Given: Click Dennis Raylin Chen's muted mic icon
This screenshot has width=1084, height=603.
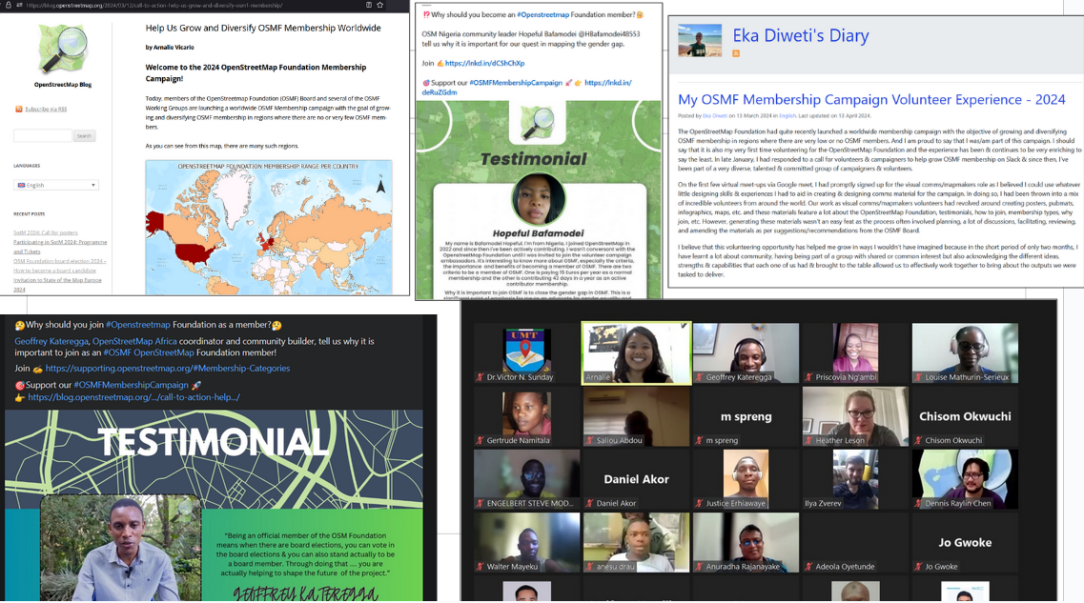Looking at the screenshot, I should click(919, 504).
